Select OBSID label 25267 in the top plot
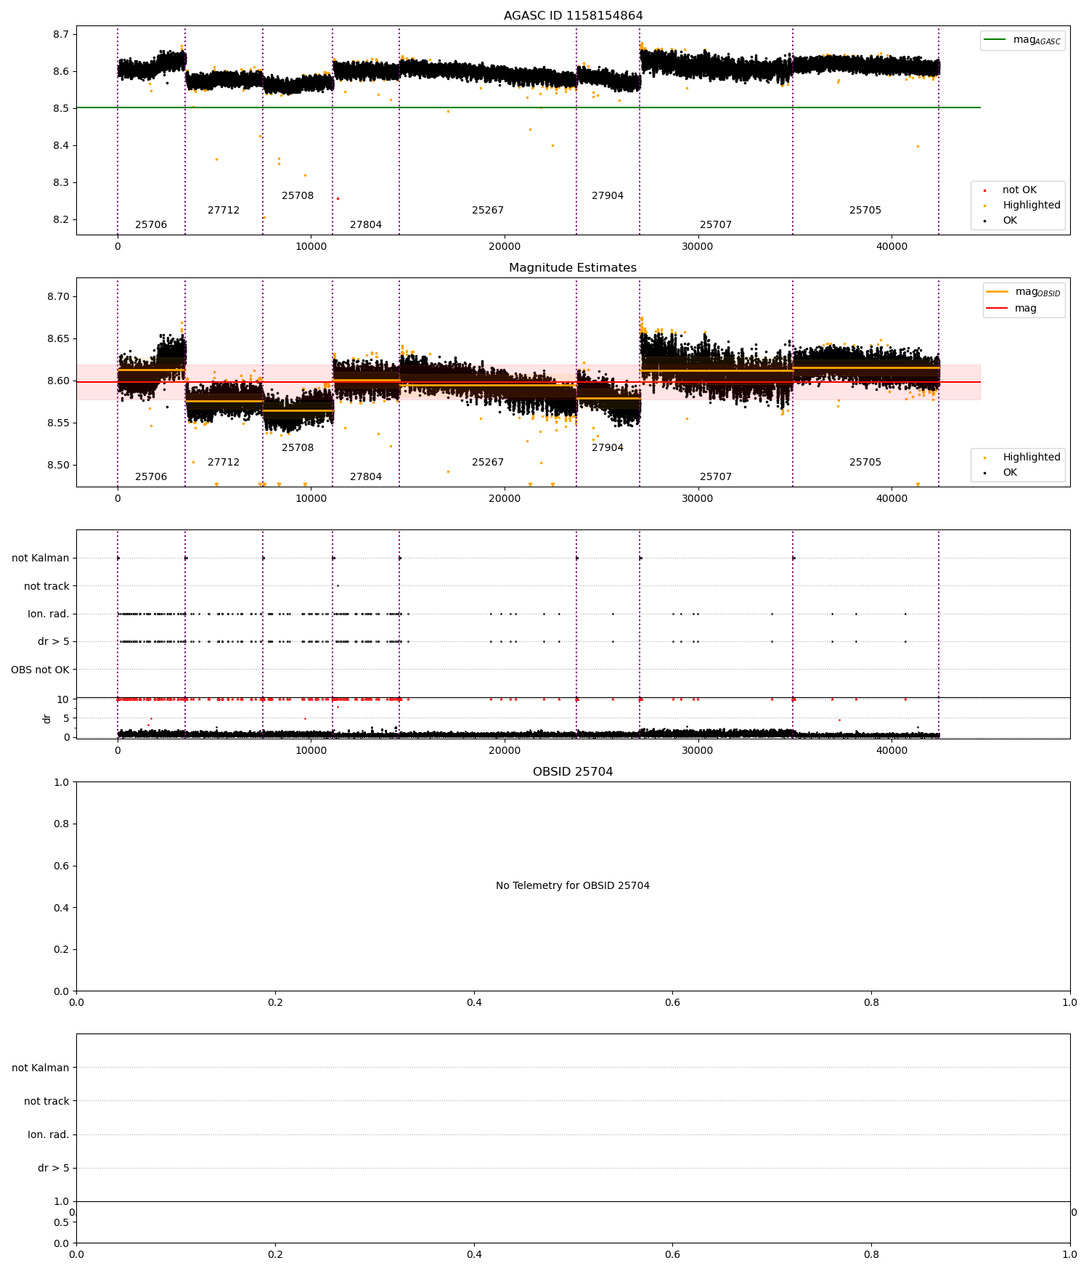Image resolution: width=1089 pixels, height=1271 pixels. (488, 211)
